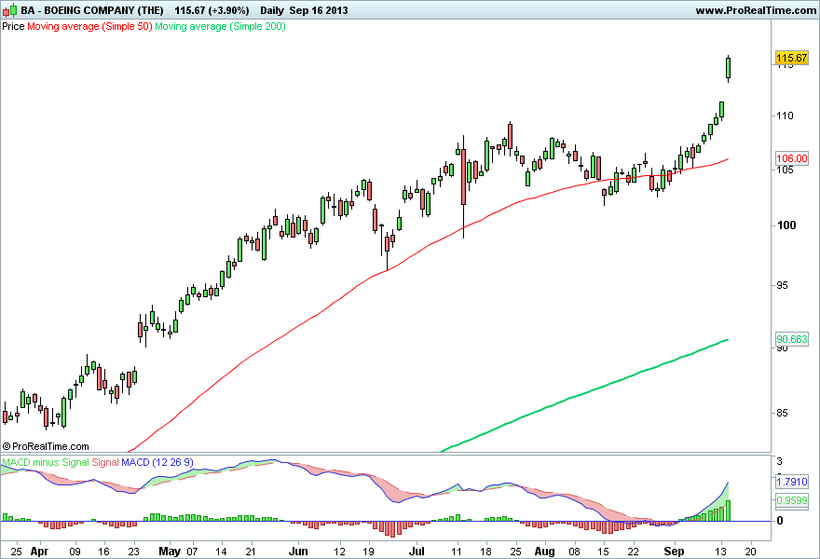Click the green 90.663 moving average tag
820x559 pixels.
click(792, 339)
